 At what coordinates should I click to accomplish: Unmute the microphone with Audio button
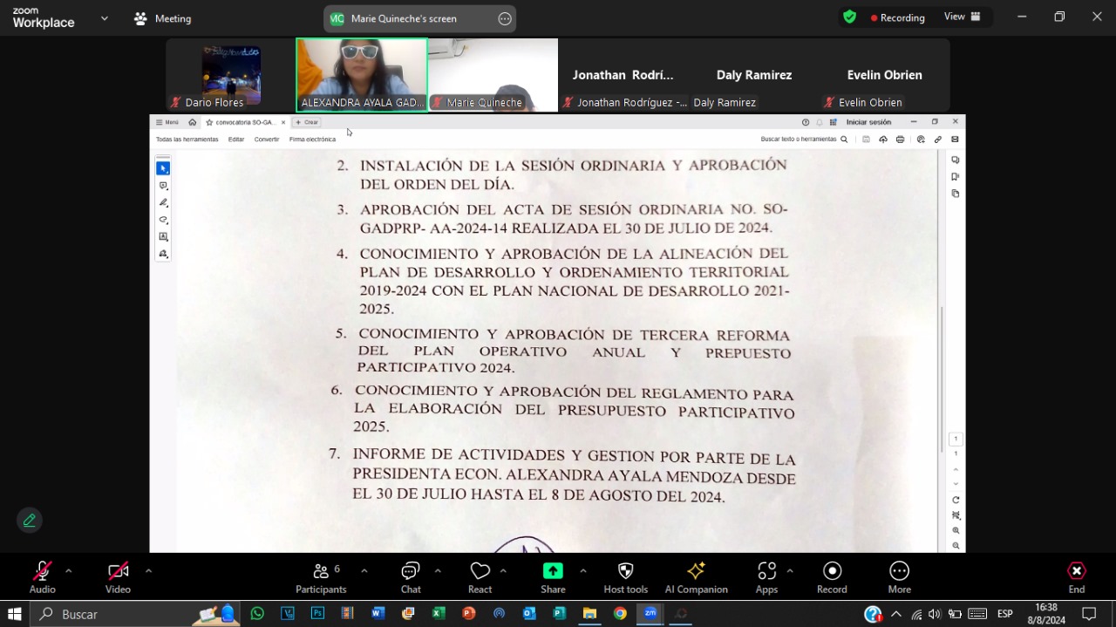[42, 576]
